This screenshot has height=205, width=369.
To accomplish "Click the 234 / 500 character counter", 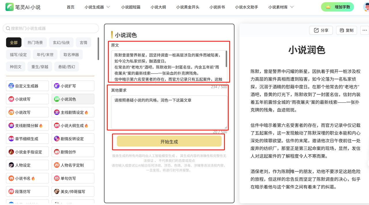I will pos(219,87).
